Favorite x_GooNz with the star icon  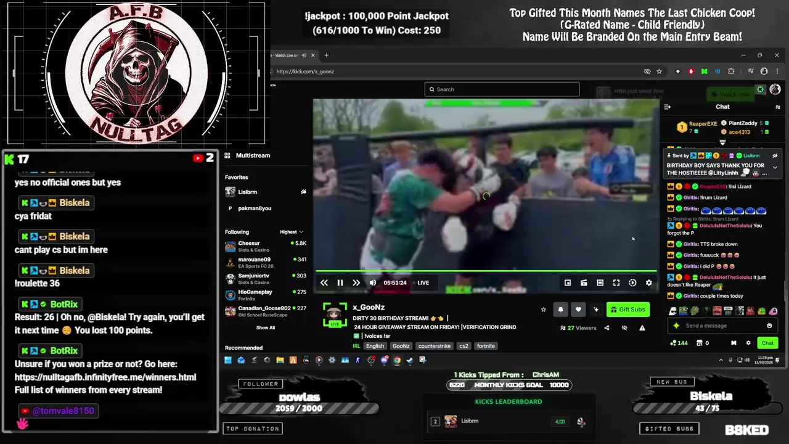543,310
